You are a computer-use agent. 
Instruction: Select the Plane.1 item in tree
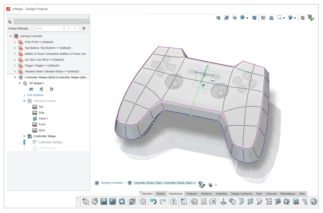click(x=43, y=119)
